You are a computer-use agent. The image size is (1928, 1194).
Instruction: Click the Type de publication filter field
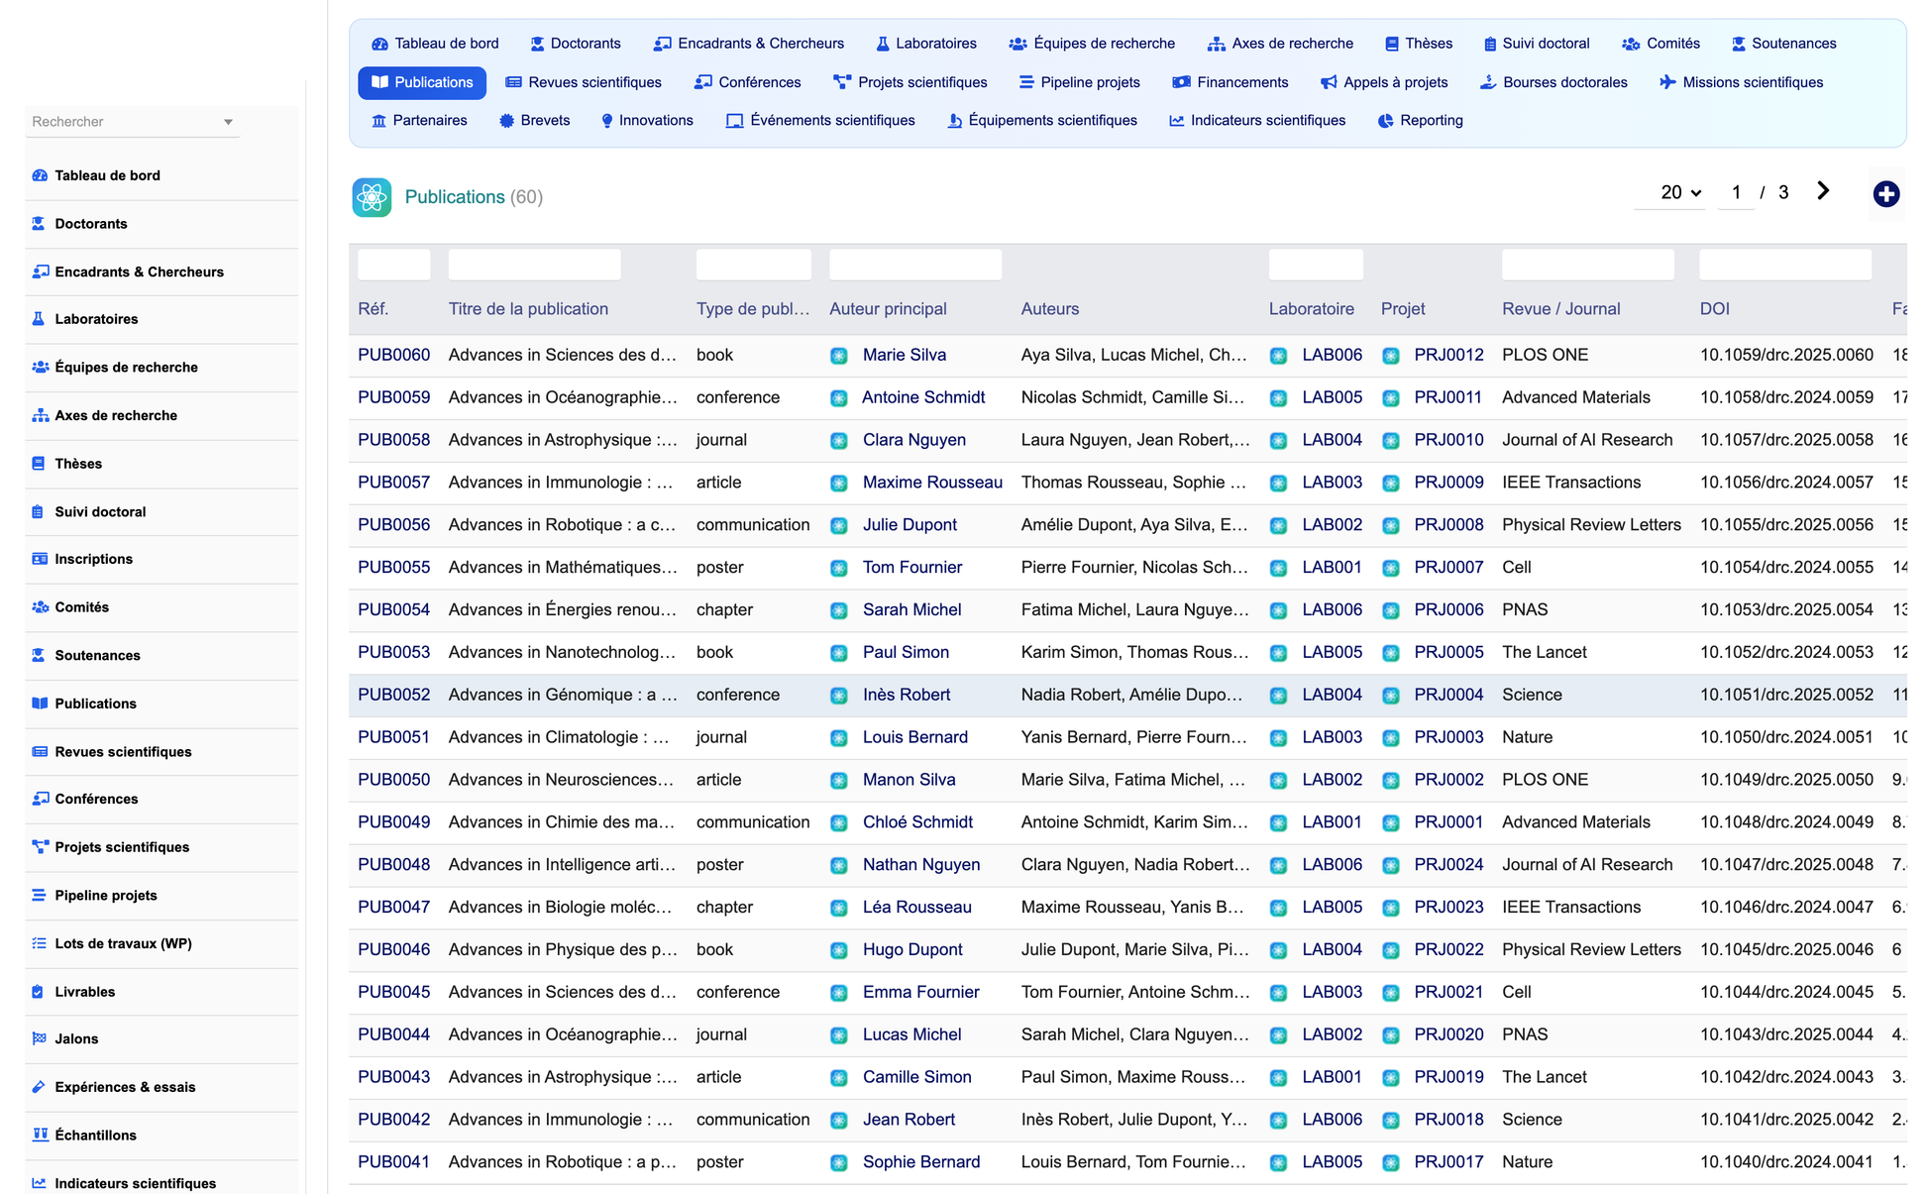click(753, 265)
